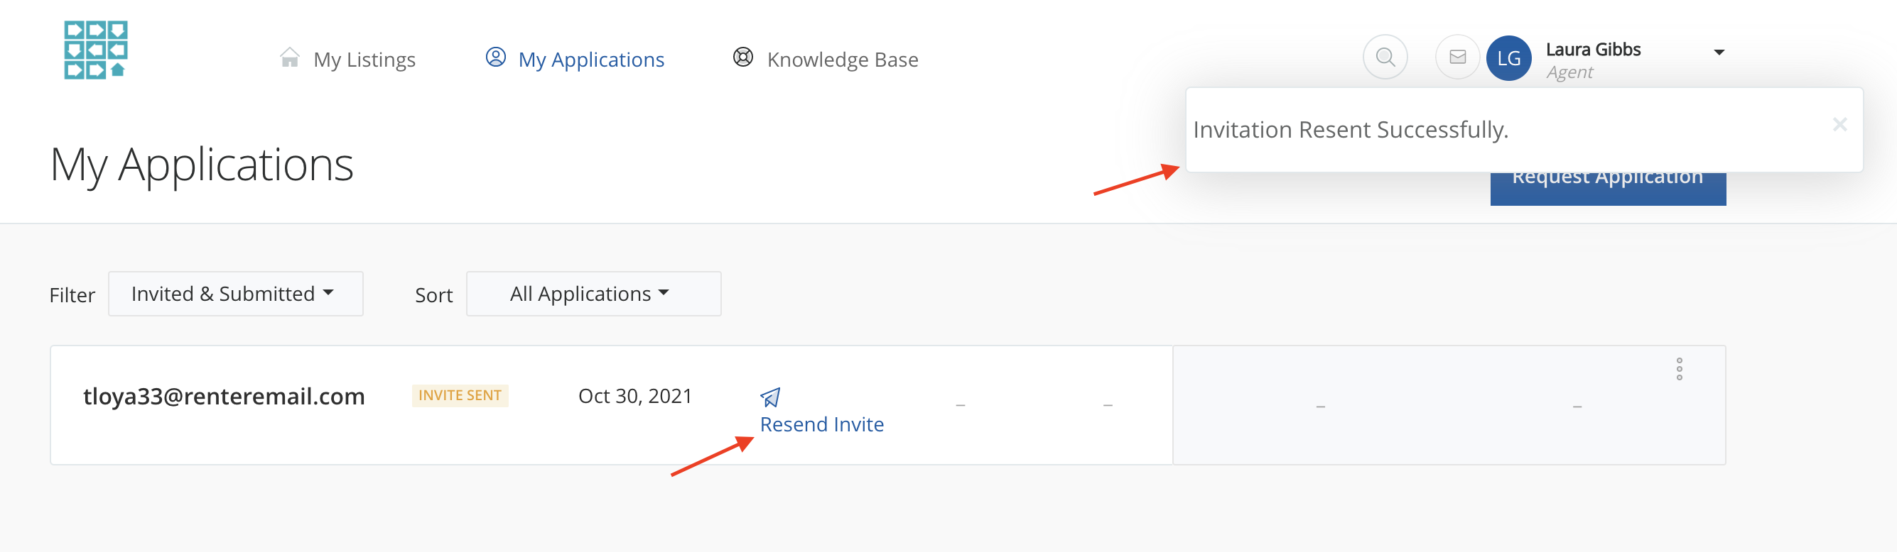Click the INVITE SENT status badge

(460, 395)
